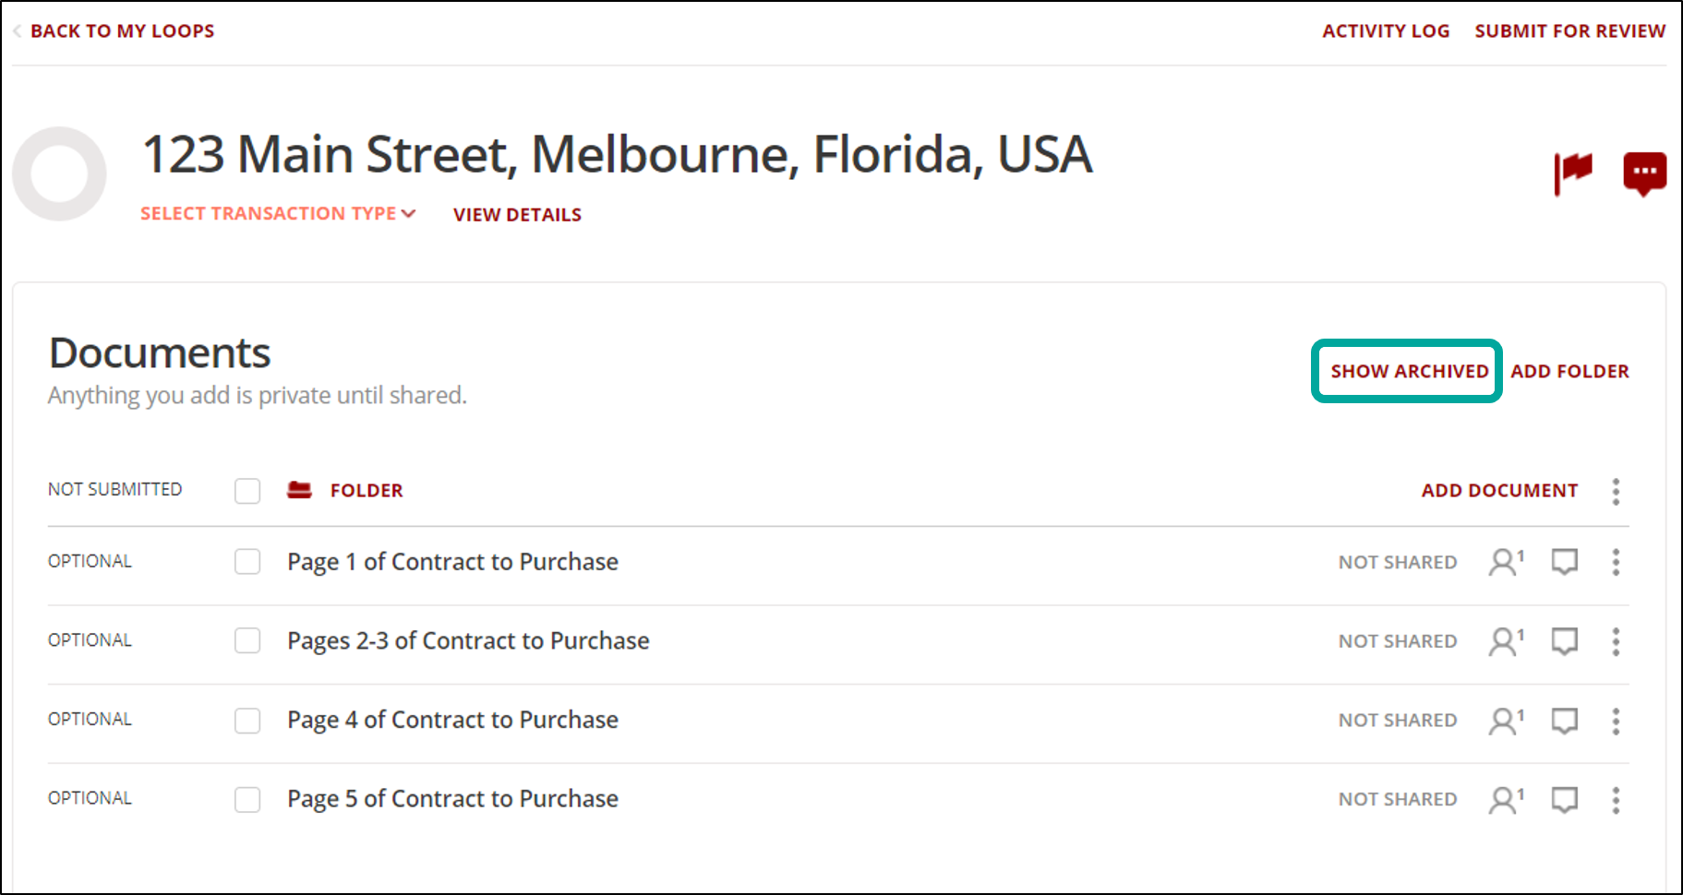Click the red folder icon
This screenshot has height=895, width=1683.
[299, 490]
